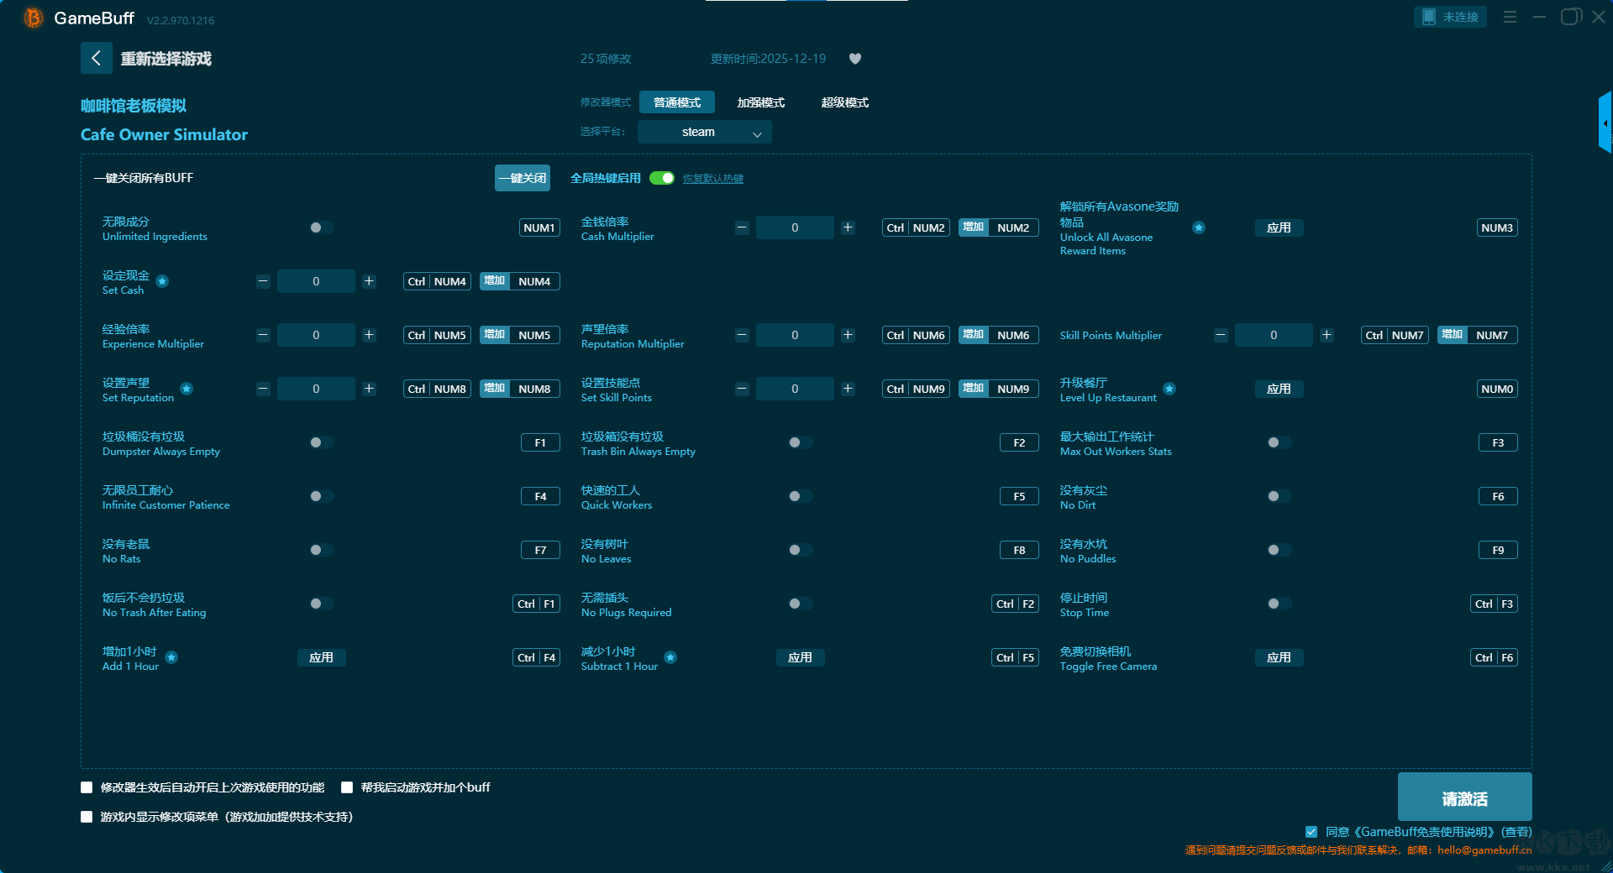Select the 超级模式 super mode tab
Viewport: 1613px width, 873px height.
844,102
